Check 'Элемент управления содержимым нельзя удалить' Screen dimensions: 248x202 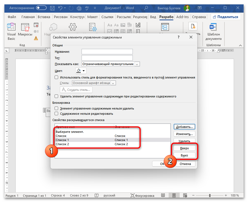point(56,108)
